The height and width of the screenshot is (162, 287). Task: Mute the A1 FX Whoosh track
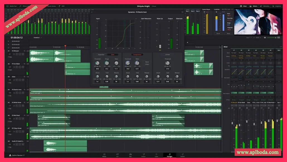[23, 54]
